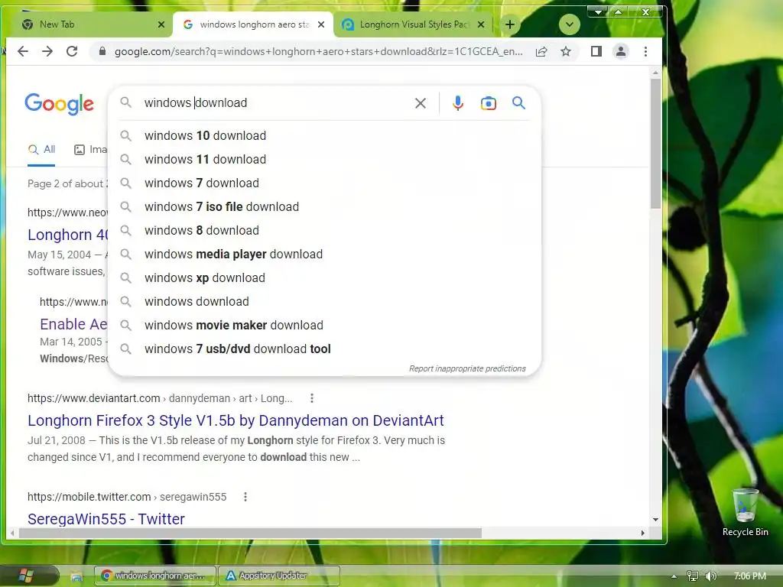This screenshot has height=587, width=783.
Task: Open more options for twitter result
Action: 245,497
